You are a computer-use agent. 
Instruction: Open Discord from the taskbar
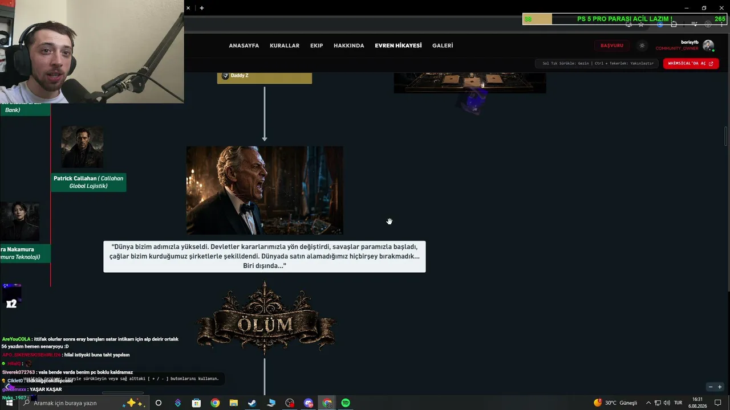click(309, 403)
